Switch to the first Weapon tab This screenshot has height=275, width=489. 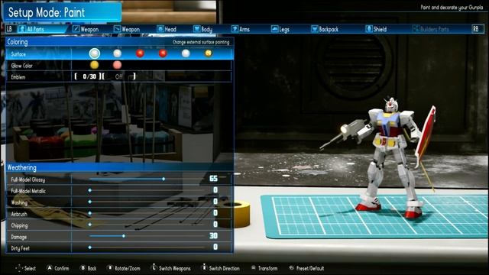pos(86,29)
